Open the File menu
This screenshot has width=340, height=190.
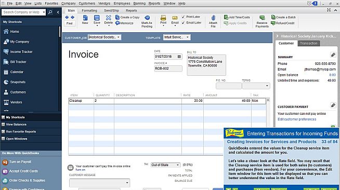pos(9,4)
